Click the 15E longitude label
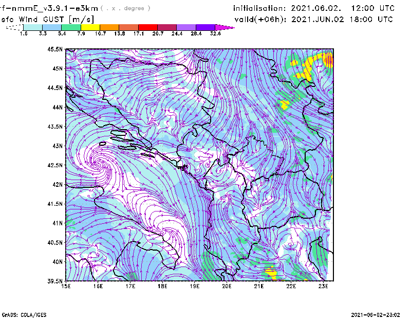Viewport: 411px width, 318px height. click(x=66, y=286)
